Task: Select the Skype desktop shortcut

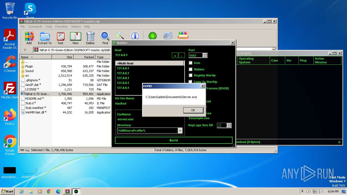Action: pyautogui.click(x=30, y=11)
